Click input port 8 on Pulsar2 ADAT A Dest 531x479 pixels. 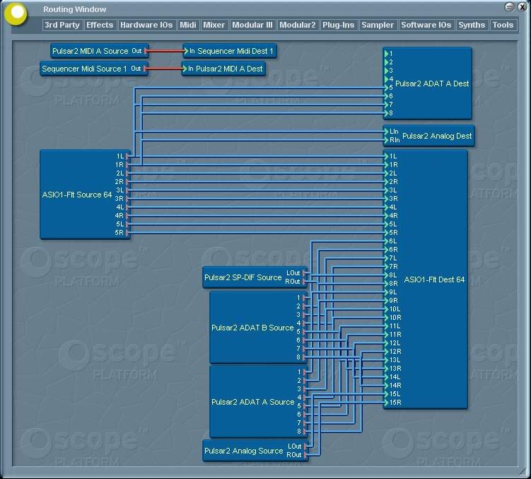point(386,113)
